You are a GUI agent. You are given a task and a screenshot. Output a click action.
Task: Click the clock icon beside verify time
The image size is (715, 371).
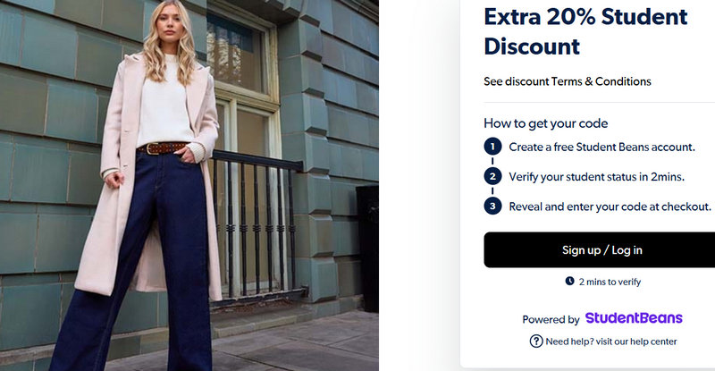pyautogui.click(x=569, y=282)
